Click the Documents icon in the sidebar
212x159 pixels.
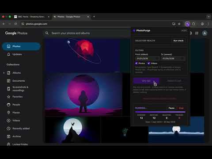(x=9, y=81)
